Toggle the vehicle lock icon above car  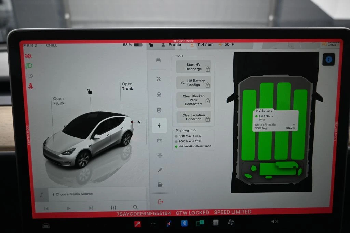[90, 91]
